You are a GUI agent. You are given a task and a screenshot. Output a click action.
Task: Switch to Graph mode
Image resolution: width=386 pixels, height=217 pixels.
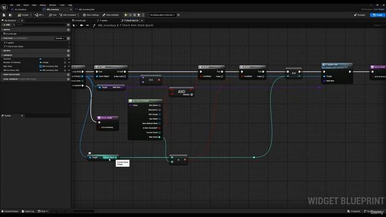378,15
